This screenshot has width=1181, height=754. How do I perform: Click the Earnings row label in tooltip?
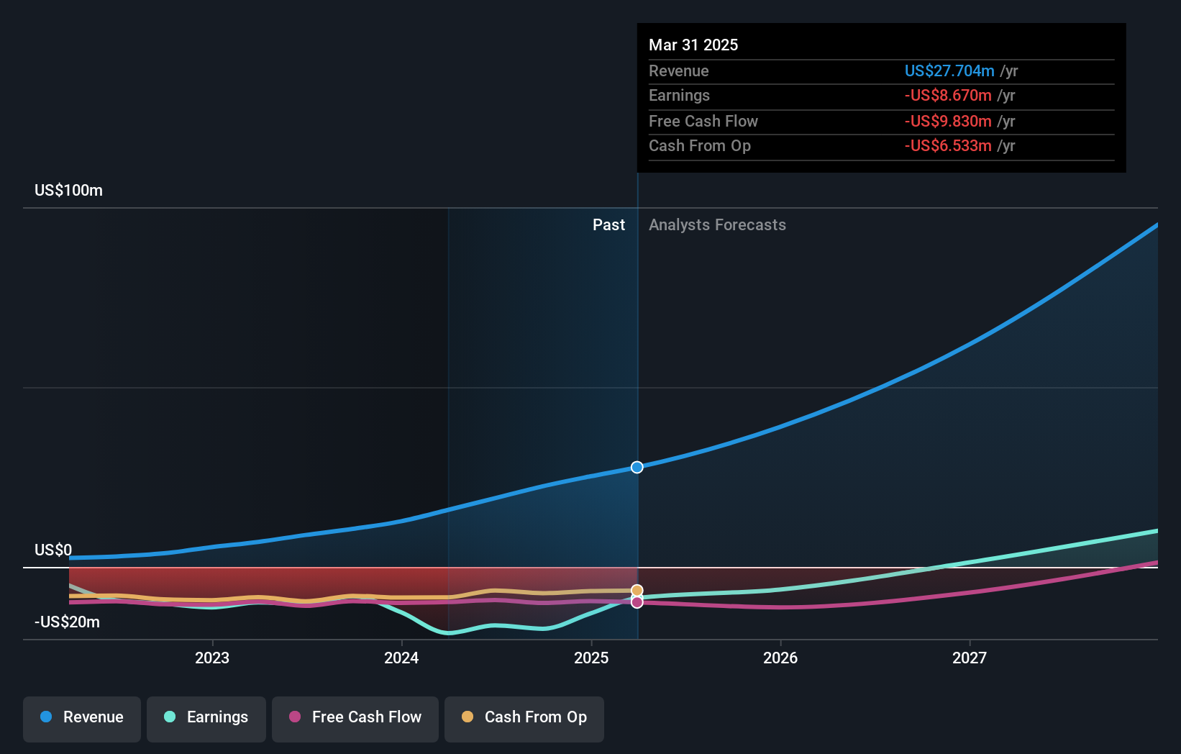click(679, 96)
